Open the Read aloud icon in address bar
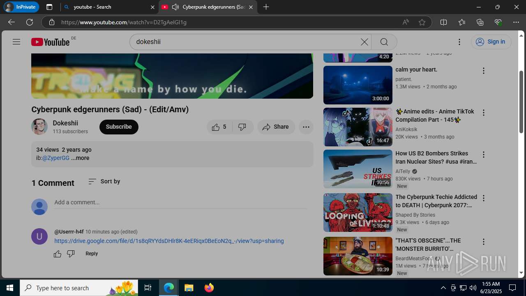 click(x=406, y=22)
